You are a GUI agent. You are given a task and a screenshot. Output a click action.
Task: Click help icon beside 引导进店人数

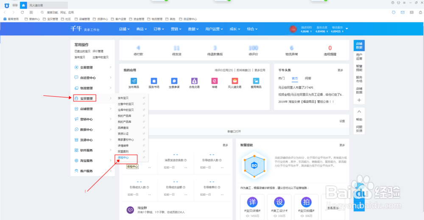[220, 160]
